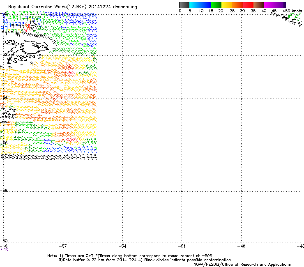Viewport: 304px width, 267px height.
Task: Click the 'NOAA/NESDIS/Office of Research and Applications' credit
Action: (x=242, y=265)
